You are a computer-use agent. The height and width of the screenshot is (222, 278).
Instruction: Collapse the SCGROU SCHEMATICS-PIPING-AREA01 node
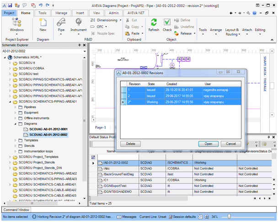pyautogui.click(x=10, y=102)
